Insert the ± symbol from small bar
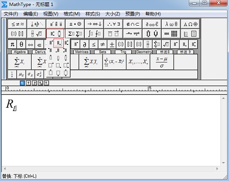The image size is (229, 181). [x=112, y=44]
